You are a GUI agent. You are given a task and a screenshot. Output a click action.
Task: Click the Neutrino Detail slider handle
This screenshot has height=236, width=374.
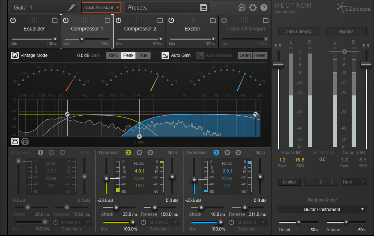[x=299, y=222]
